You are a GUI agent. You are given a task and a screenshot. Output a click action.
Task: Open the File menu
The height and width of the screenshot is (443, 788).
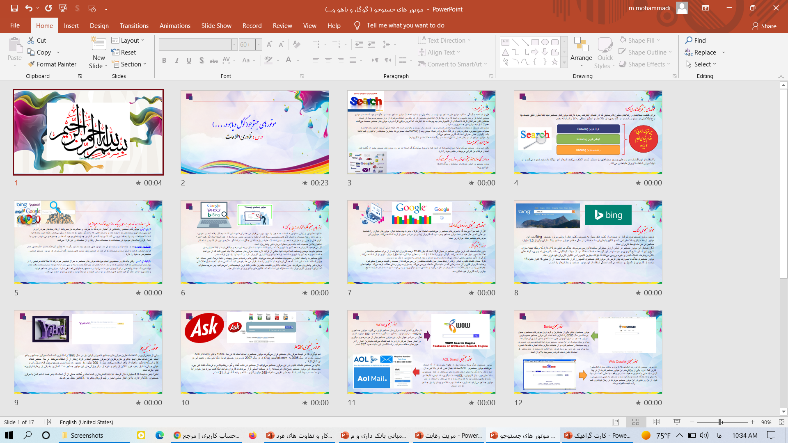[x=15, y=25]
